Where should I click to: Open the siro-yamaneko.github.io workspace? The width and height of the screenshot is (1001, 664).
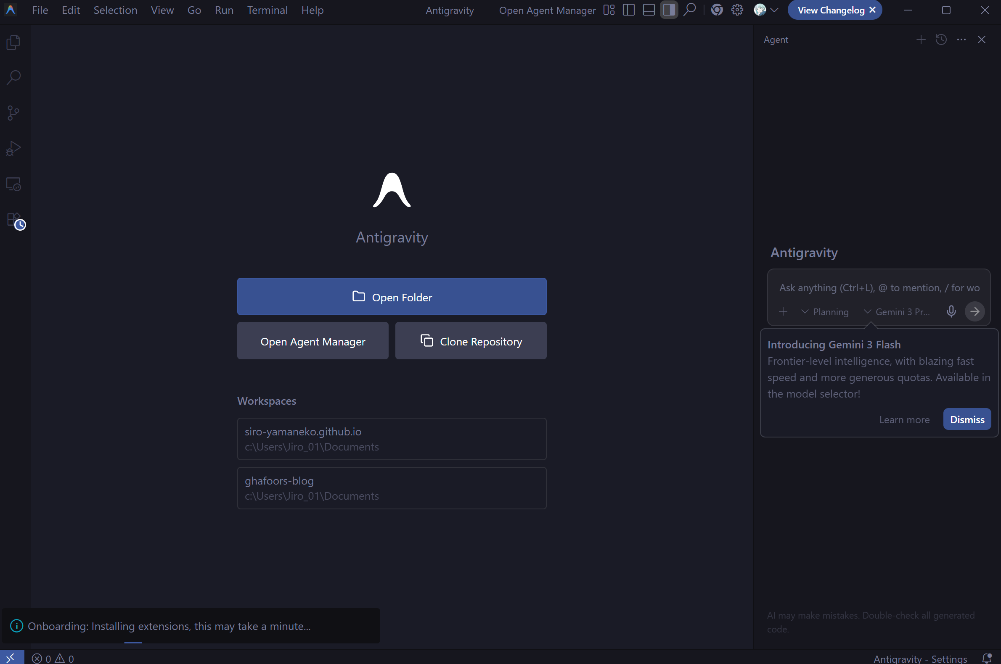pyautogui.click(x=392, y=439)
